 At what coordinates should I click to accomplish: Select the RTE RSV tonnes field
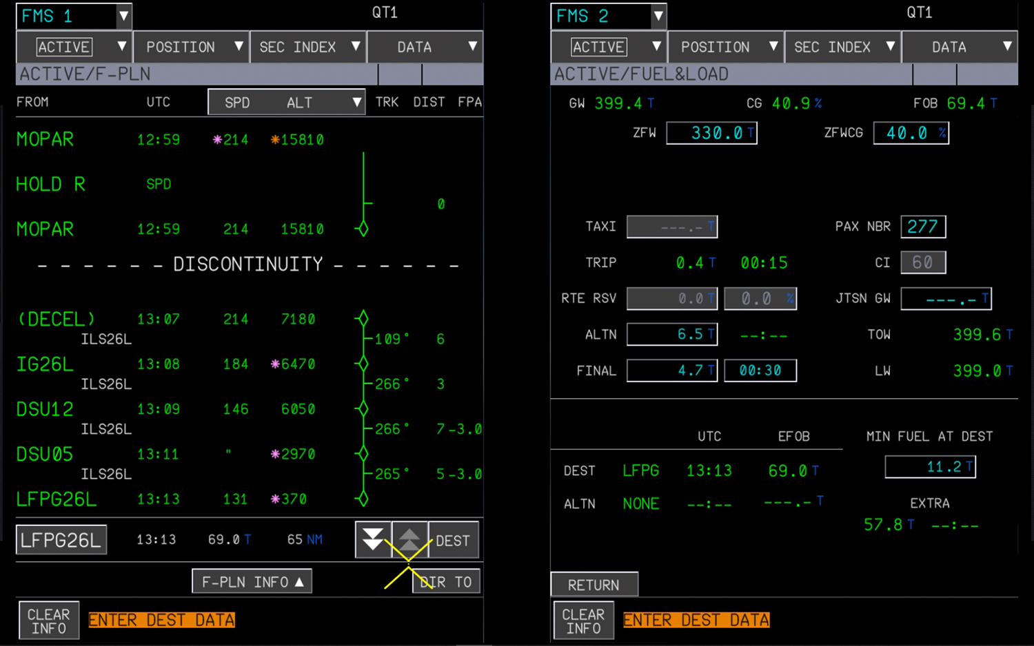(x=672, y=298)
